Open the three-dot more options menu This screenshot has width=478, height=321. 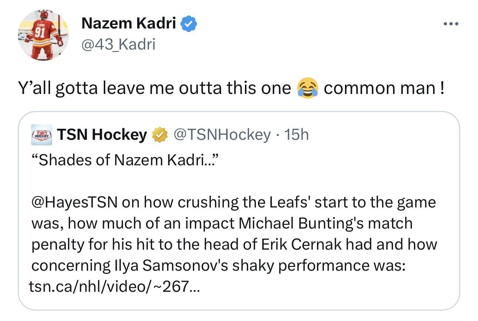(451, 24)
